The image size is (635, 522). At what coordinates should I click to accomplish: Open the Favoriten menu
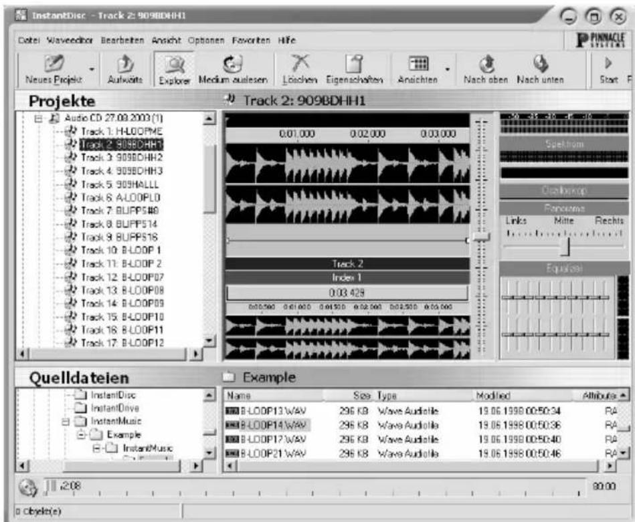click(x=251, y=41)
